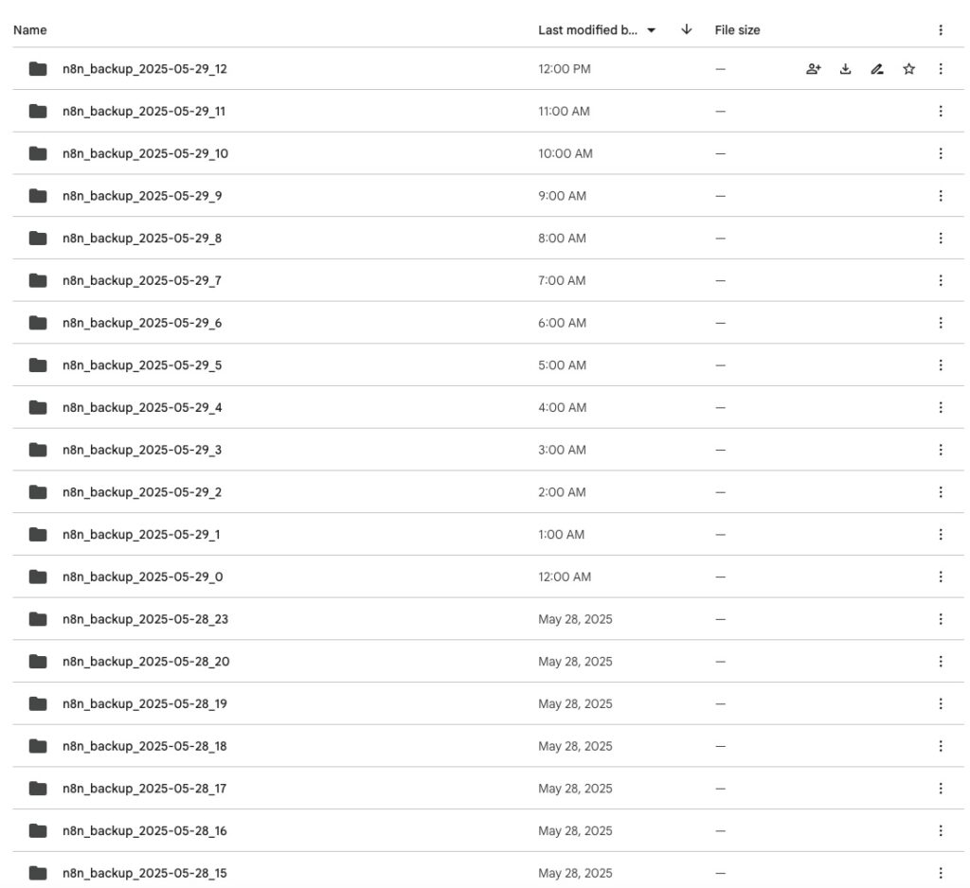
Task: Download the n8n_backup_2025-05-29_12 folder
Action: point(845,69)
